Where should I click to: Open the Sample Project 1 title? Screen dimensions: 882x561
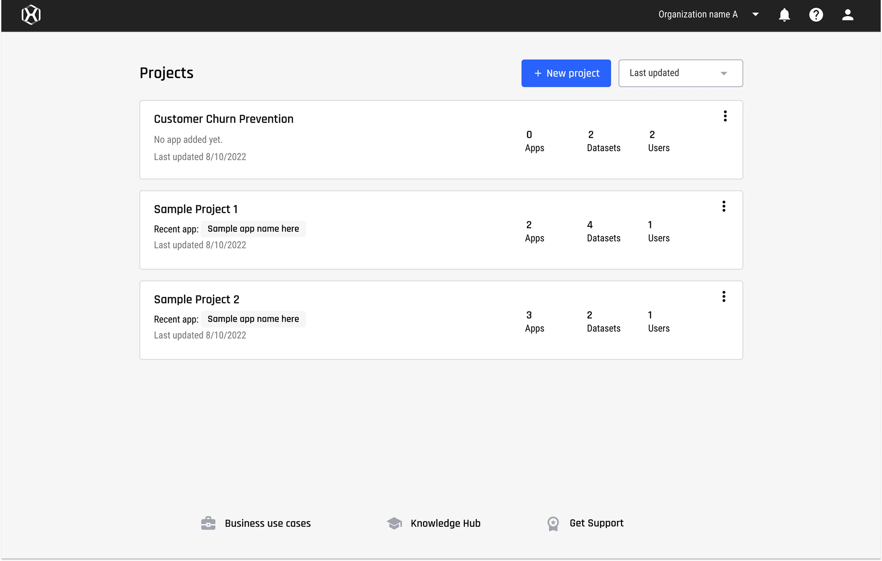[196, 209]
